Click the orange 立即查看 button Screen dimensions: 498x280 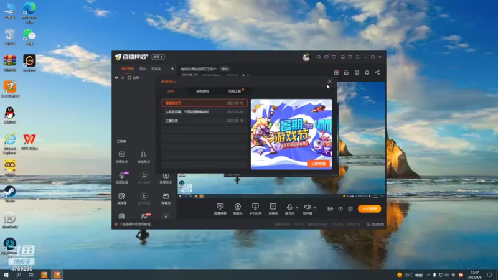coord(318,164)
